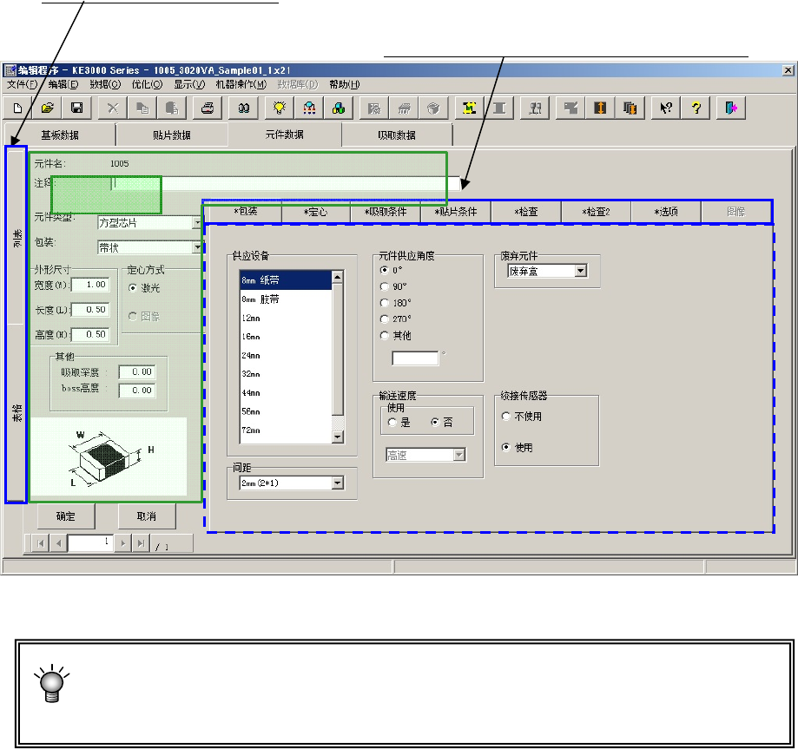Viewport: 798px width, 749px height.
Task: Click the yellow question mark Help icon
Action: click(696, 108)
